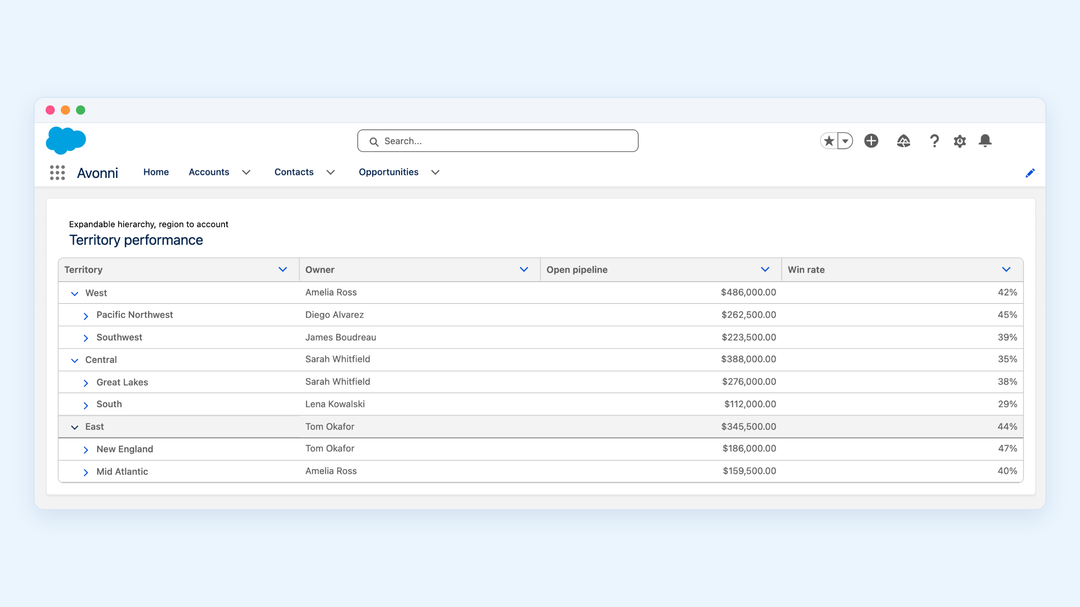Image resolution: width=1080 pixels, height=607 pixels.
Task: Open the Contacts tab
Action: click(294, 172)
